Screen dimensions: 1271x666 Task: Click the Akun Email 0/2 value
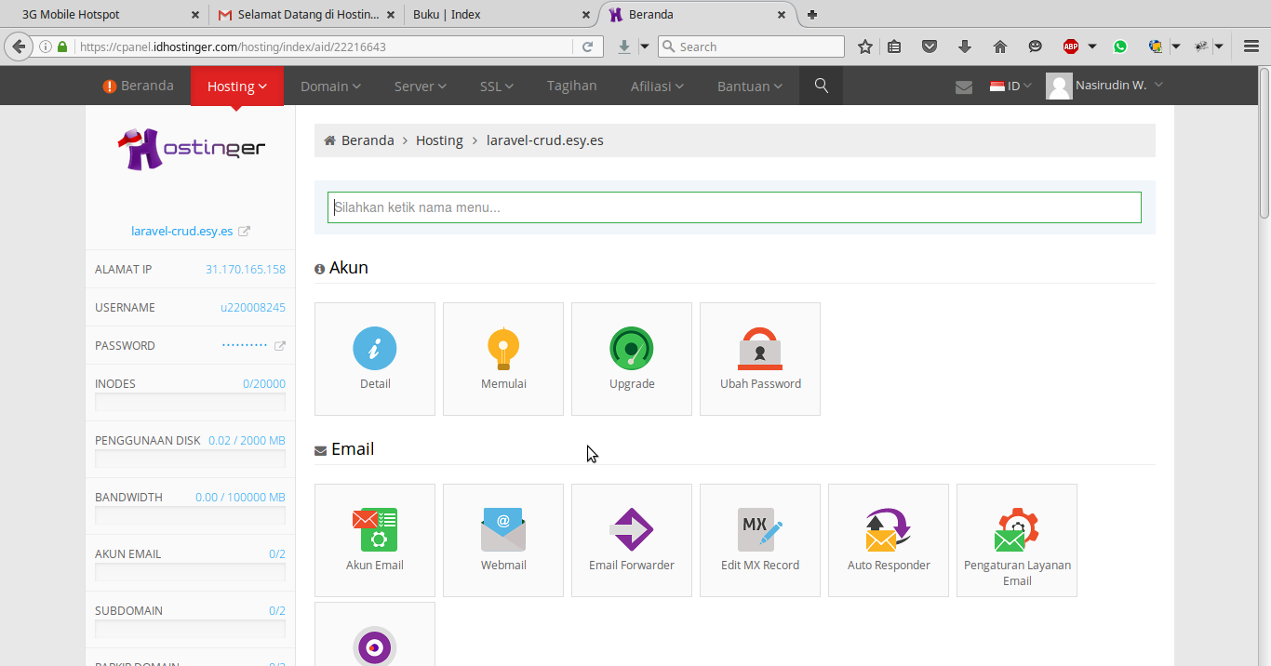(277, 554)
